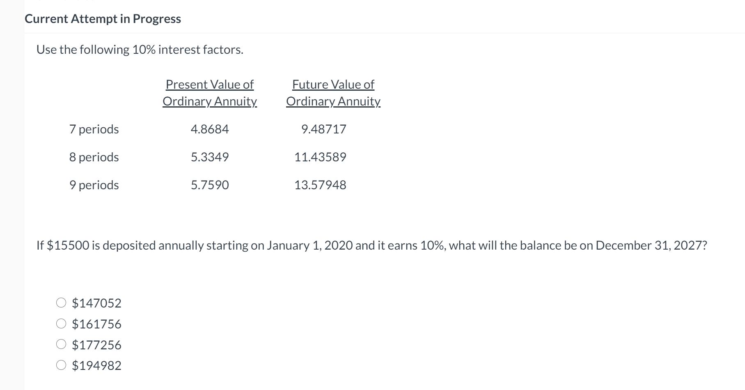
Task: Select the $147052 answer option
Action: click(x=61, y=303)
